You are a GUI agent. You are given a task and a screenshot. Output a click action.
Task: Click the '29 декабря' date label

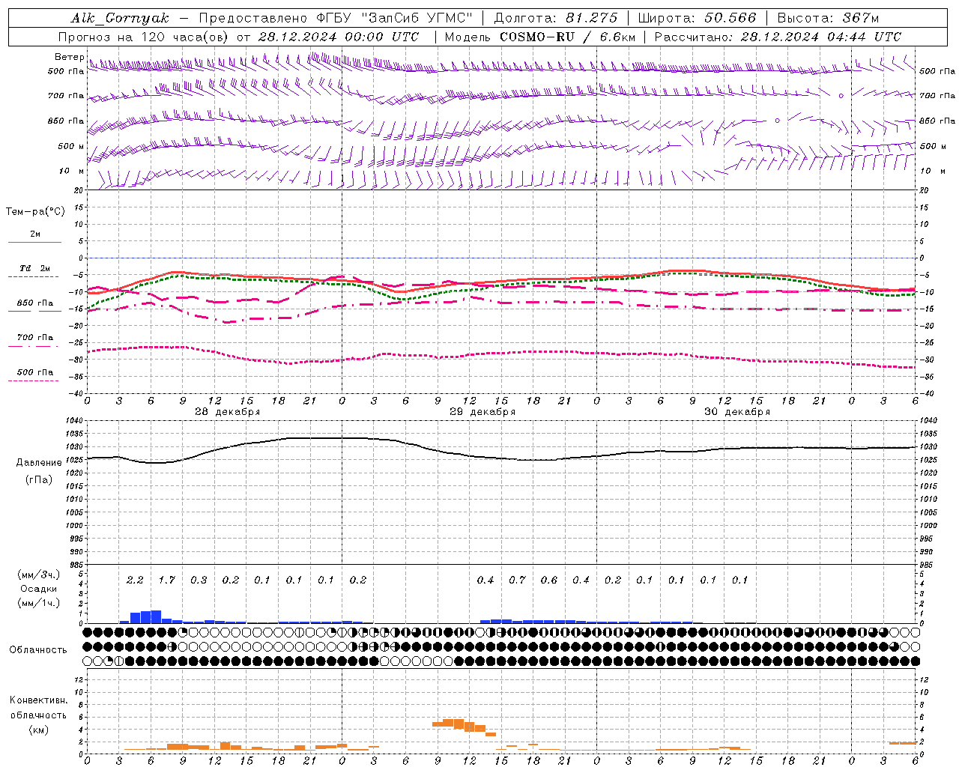pyautogui.click(x=482, y=412)
